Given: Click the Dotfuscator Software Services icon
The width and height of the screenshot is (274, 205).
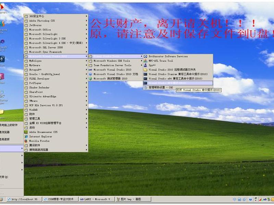Looking at the screenshot, I should pos(145,56).
